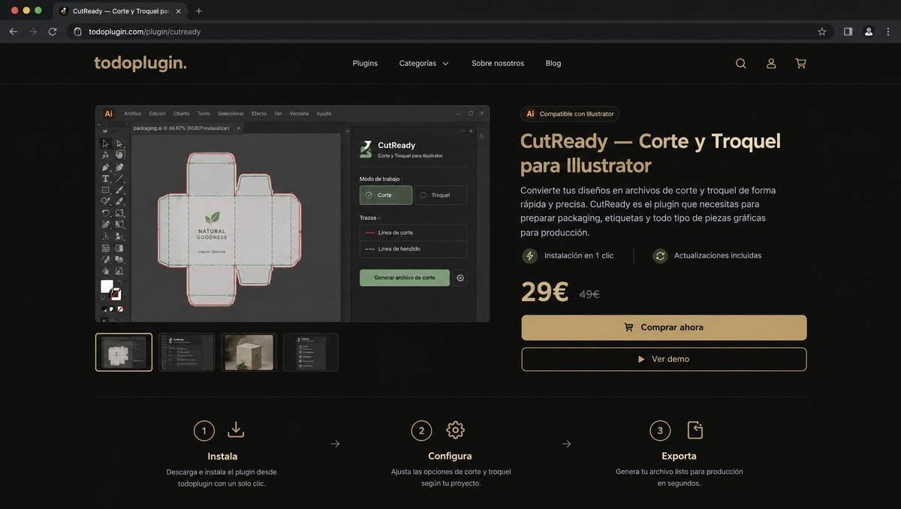
Task: Open Objeto menu in Illustrator image
Action: 182,113
